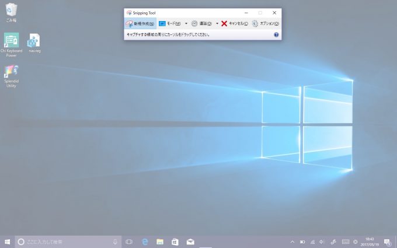Screen dimensions: 397x248
Task: Open the Mode dropdown arrow
Action: click(x=186, y=23)
